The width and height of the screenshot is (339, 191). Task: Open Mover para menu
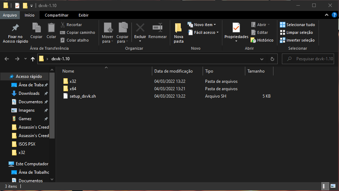107,33
